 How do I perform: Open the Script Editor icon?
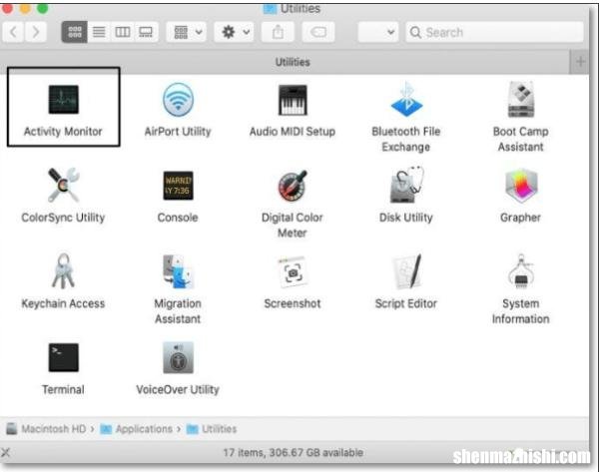tap(406, 271)
